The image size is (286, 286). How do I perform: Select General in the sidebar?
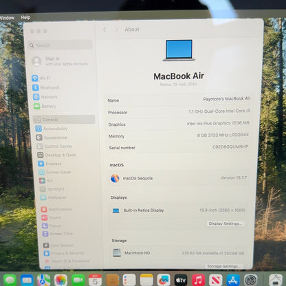coord(64,120)
